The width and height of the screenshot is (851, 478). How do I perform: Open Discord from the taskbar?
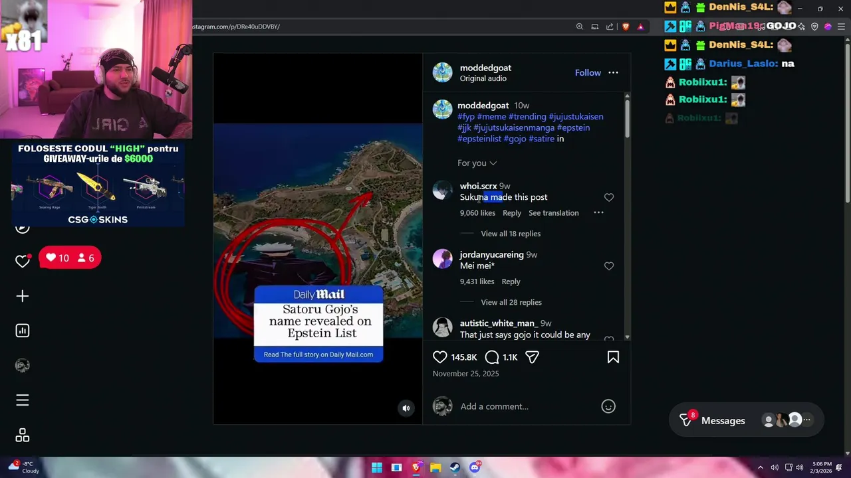coord(475,467)
